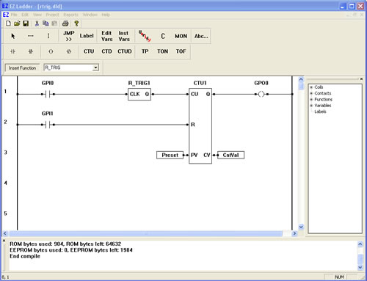Open the Help menu
Screen dimensions: 367x281
(106, 15)
